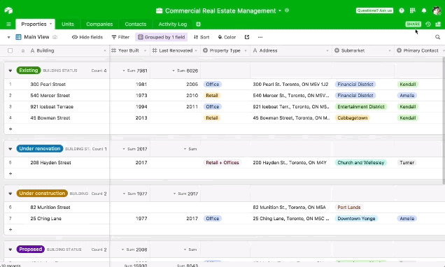445x267 pixels.
Task: Click the lock icon in Building header
Action: coord(23,51)
